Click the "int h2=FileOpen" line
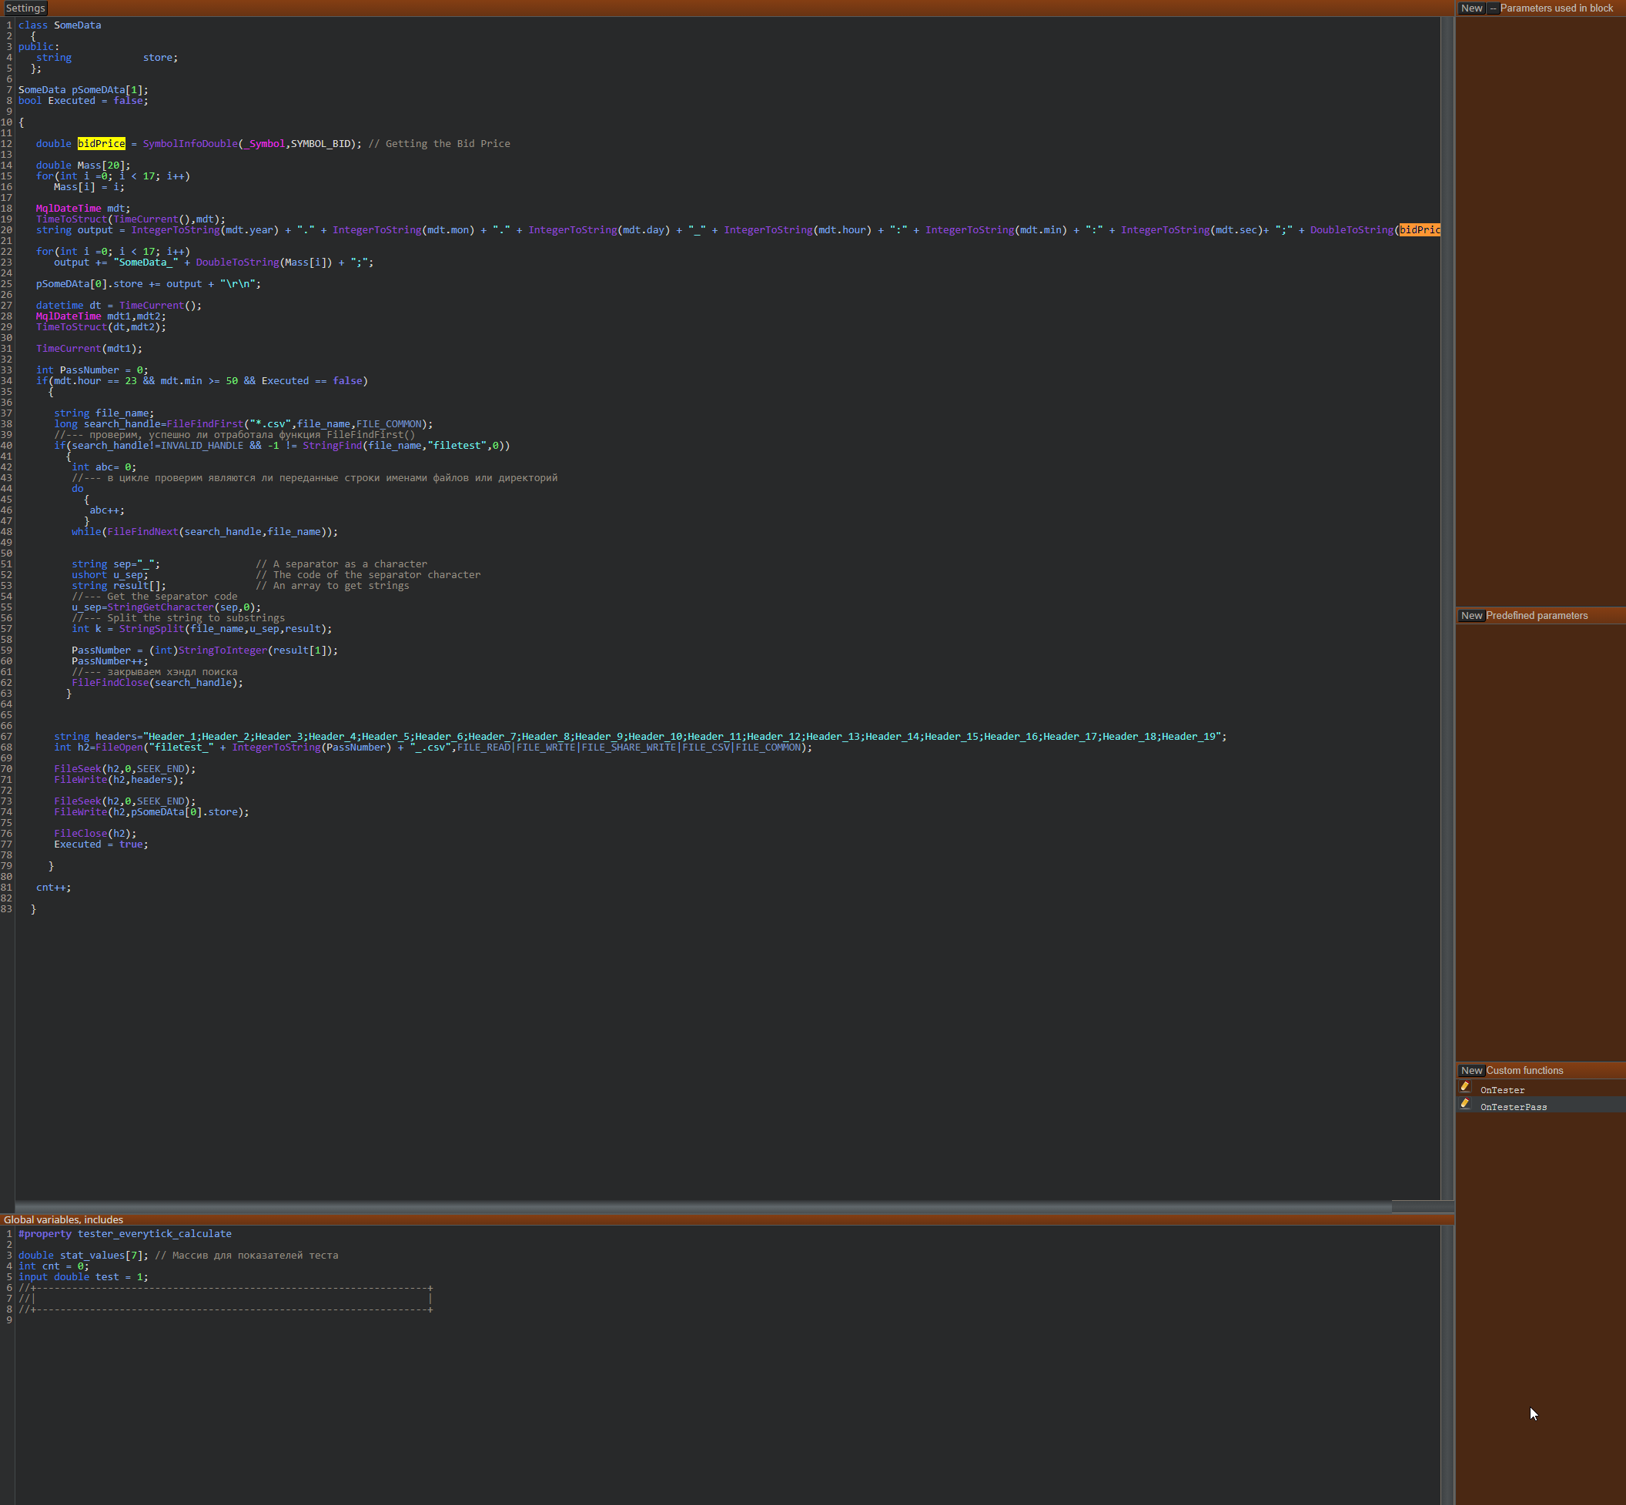The width and height of the screenshot is (1626, 1505). coord(433,747)
